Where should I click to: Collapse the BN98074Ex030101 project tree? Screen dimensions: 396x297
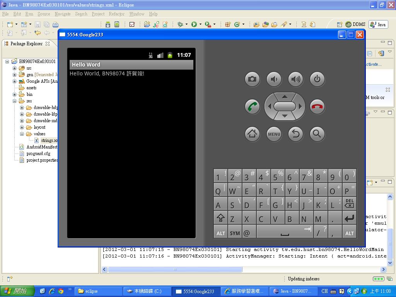7,61
